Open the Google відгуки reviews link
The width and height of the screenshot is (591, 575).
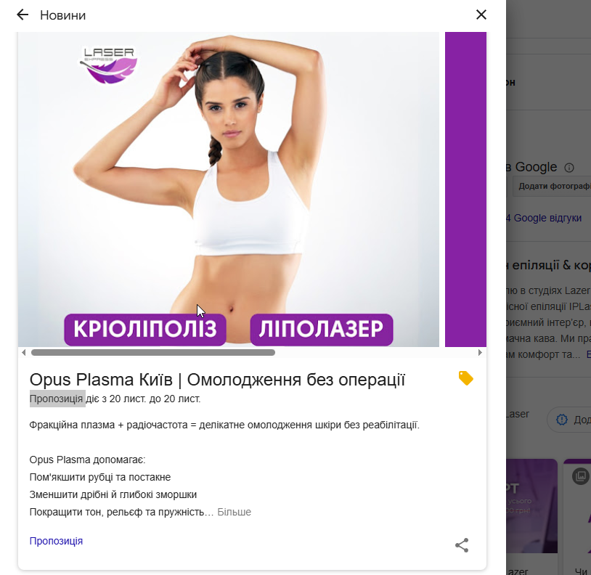(x=544, y=219)
